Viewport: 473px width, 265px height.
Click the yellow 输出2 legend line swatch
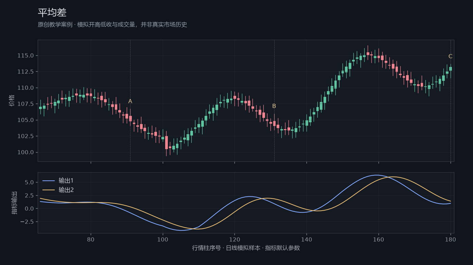click(x=49, y=190)
